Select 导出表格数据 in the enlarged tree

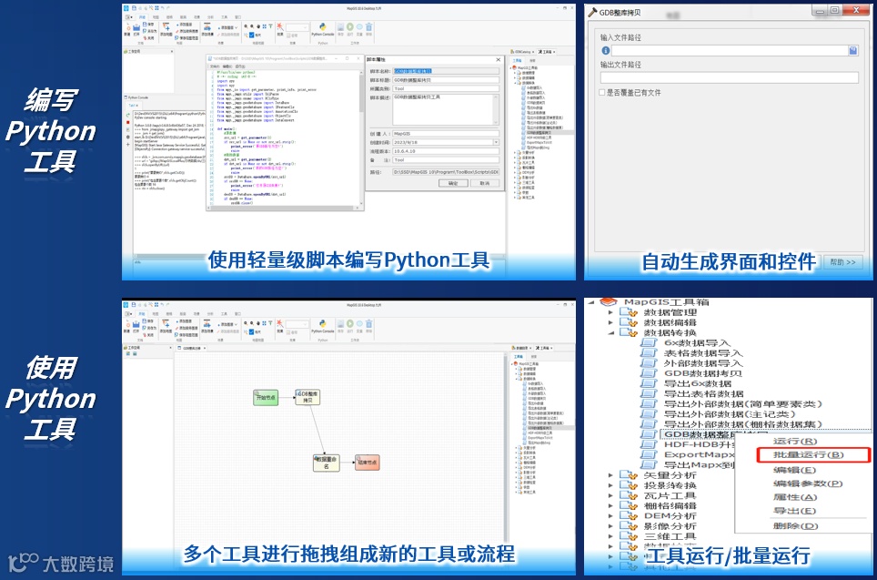pos(703,393)
